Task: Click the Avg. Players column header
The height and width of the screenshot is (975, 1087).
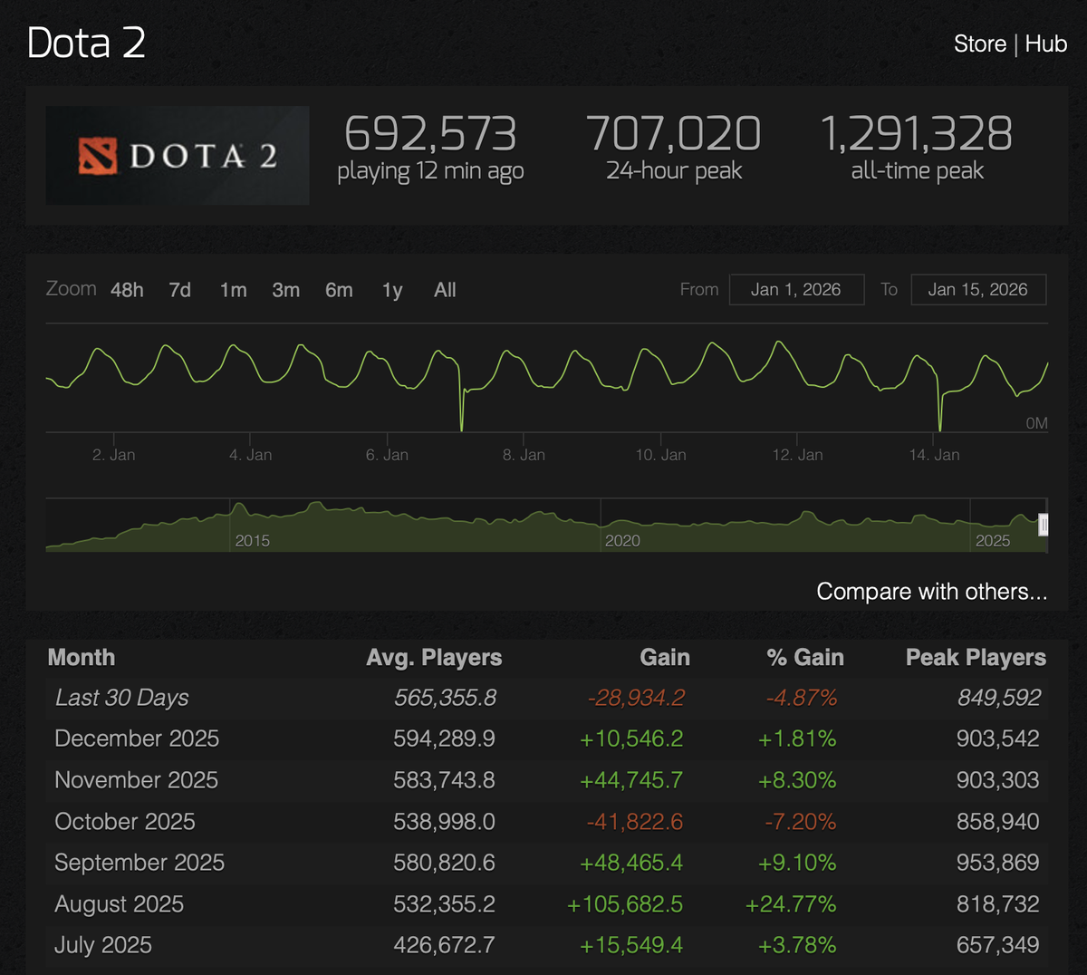Action: (x=434, y=658)
